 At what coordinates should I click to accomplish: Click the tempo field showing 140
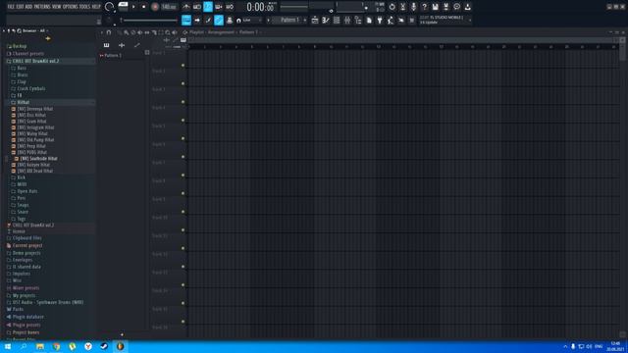(169, 7)
